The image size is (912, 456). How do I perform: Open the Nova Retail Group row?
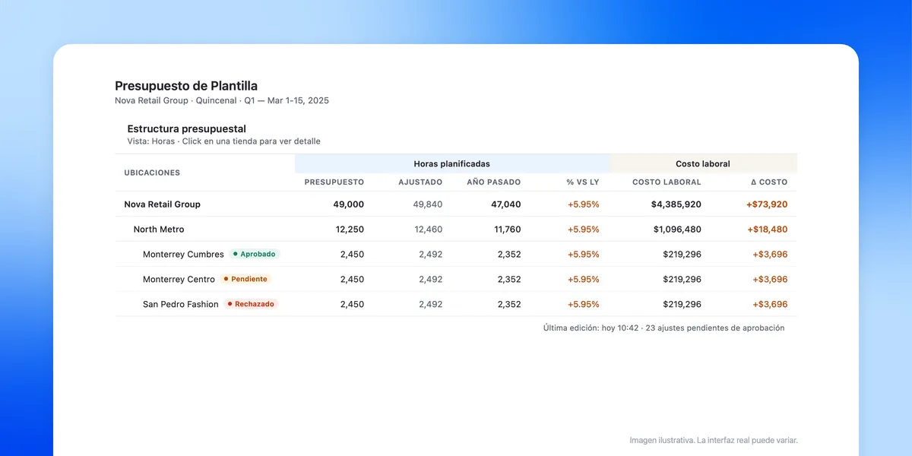click(x=456, y=204)
